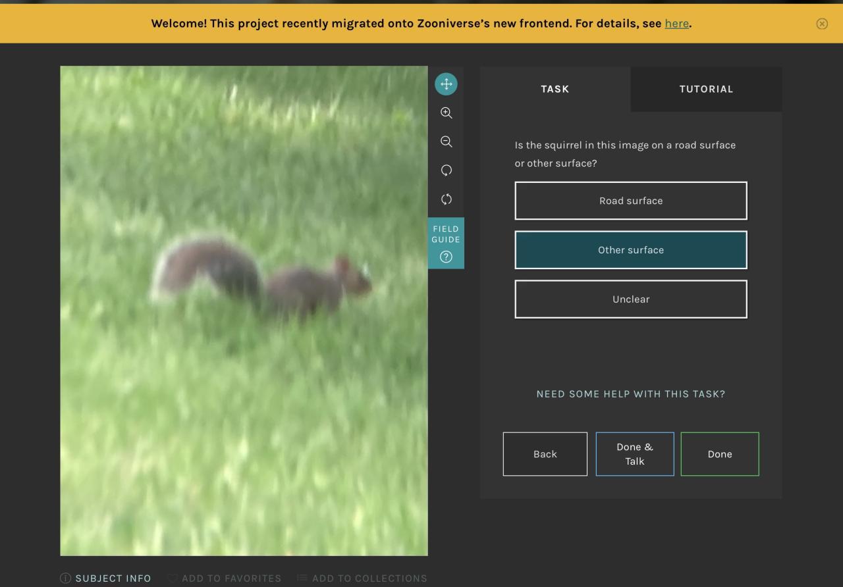843x587 pixels.
Task: Zoom in on the subject image
Action: point(446,113)
